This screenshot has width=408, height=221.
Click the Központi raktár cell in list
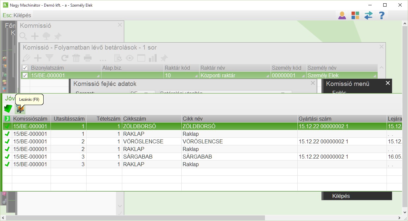[x=235, y=75]
